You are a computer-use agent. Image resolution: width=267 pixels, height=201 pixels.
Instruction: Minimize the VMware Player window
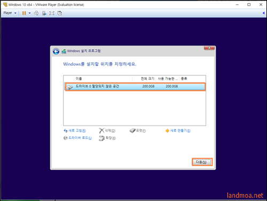point(237,5)
